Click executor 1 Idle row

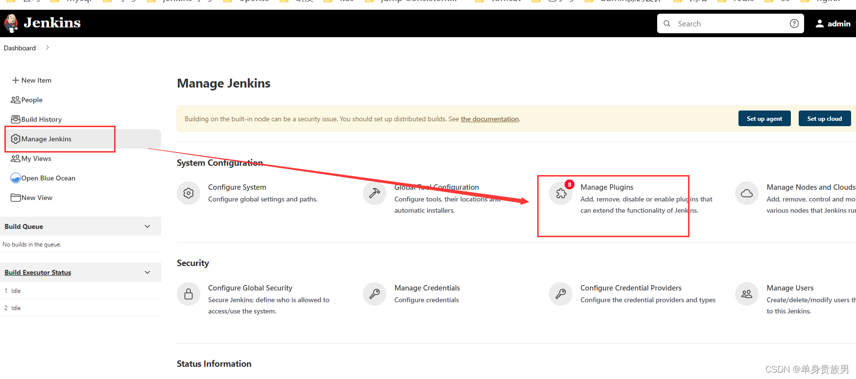80,290
